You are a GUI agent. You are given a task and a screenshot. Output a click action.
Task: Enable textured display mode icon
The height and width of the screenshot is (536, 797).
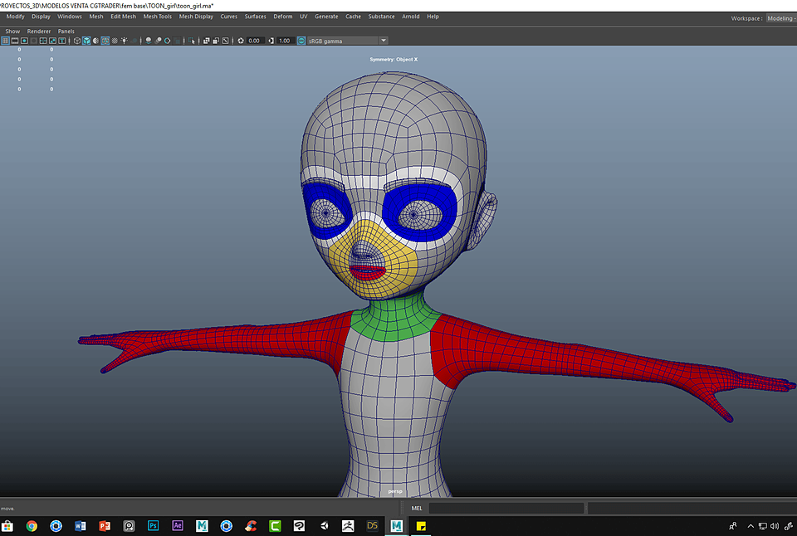(x=105, y=40)
